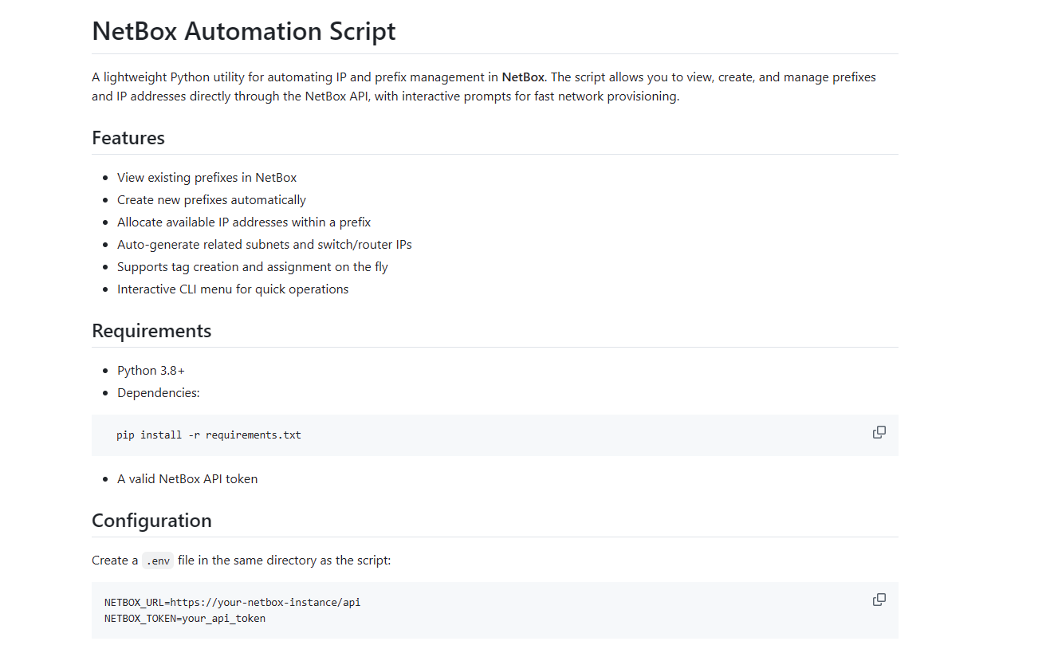The width and height of the screenshot is (1046, 649).
Task: Click the Configuration heading anchor
Action: coord(151,521)
